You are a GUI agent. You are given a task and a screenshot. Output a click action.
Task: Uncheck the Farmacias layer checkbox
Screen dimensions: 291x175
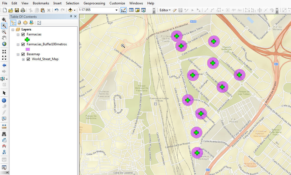(x=23, y=34)
